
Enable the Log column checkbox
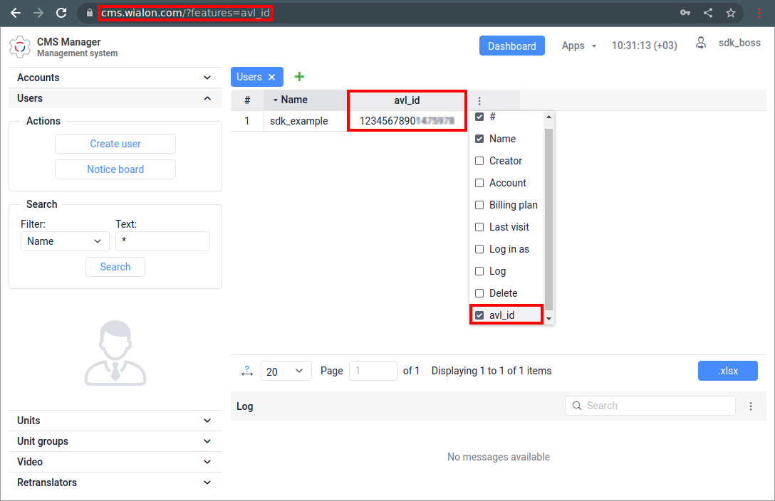[x=479, y=271]
